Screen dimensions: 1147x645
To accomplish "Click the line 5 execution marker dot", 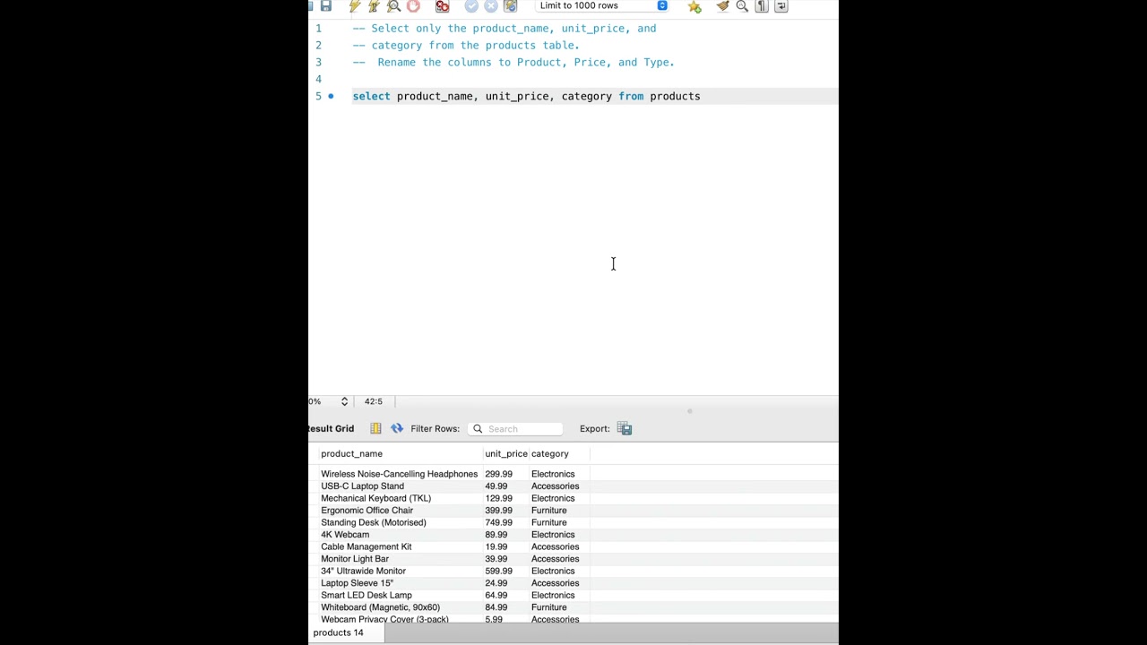I will pyautogui.click(x=331, y=96).
